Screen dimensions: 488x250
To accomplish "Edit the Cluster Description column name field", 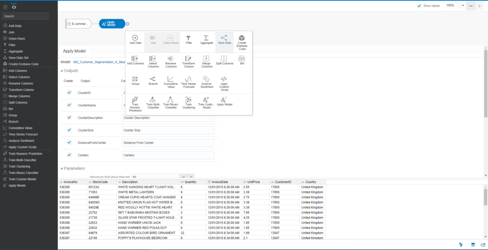I will coord(168,118).
